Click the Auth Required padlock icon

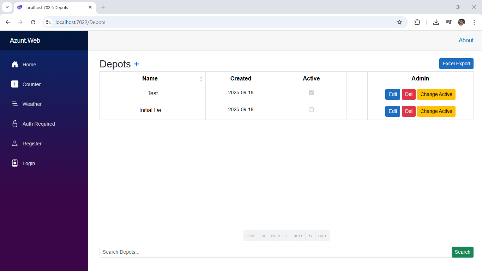[x=15, y=124]
